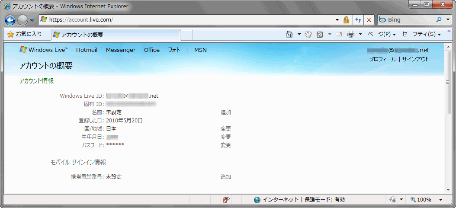
Task: Open the Hotmail link
Action: [87, 50]
